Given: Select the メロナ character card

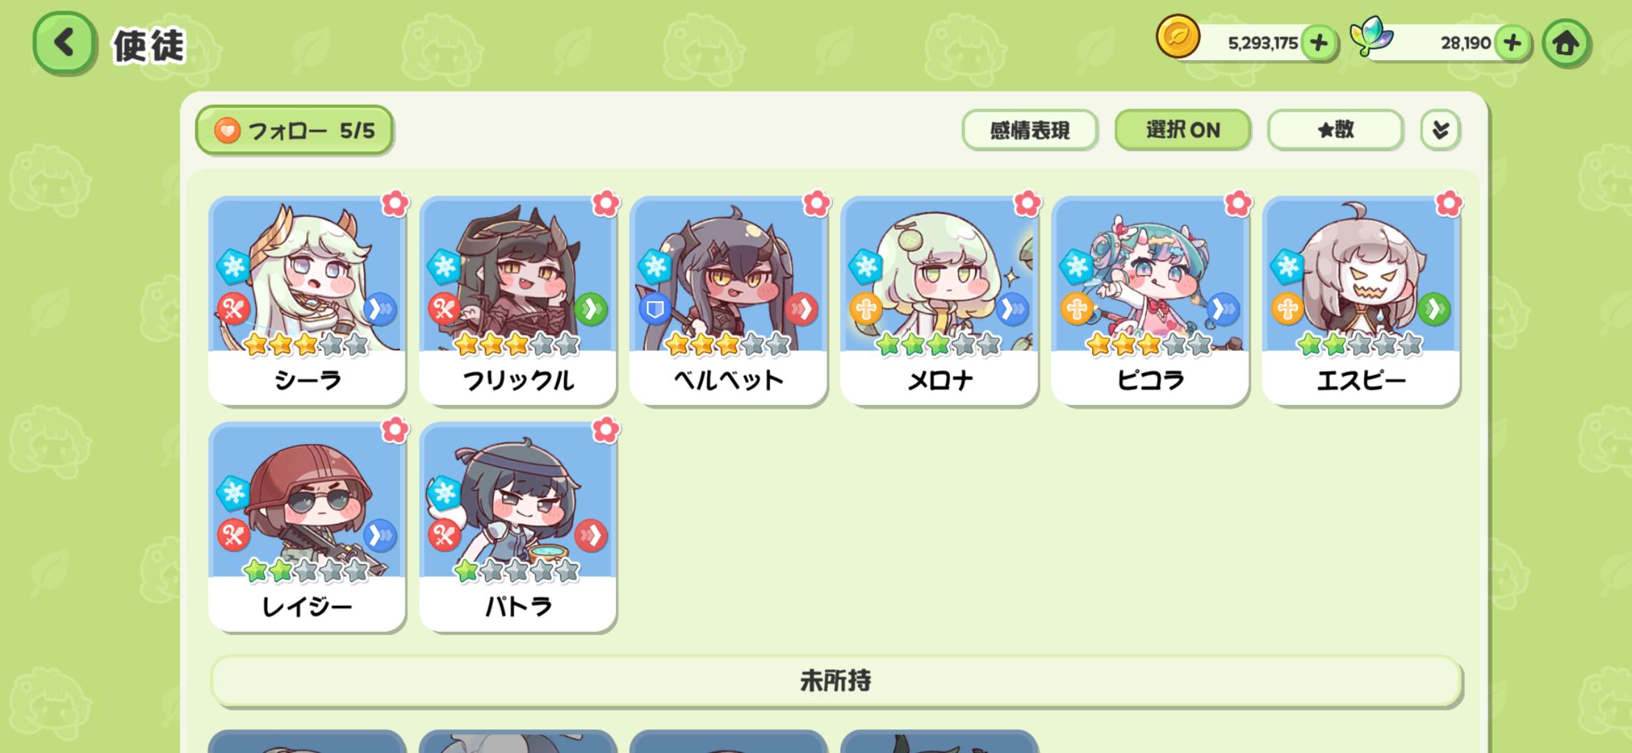Looking at the screenshot, I should (939, 301).
